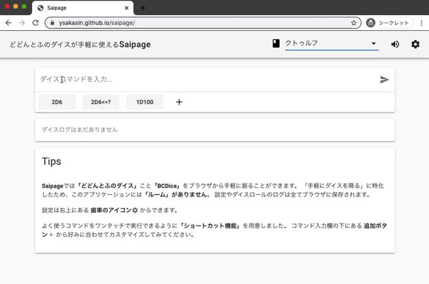Reload the page
This screenshot has width=429, height=284.
(35, 23)
